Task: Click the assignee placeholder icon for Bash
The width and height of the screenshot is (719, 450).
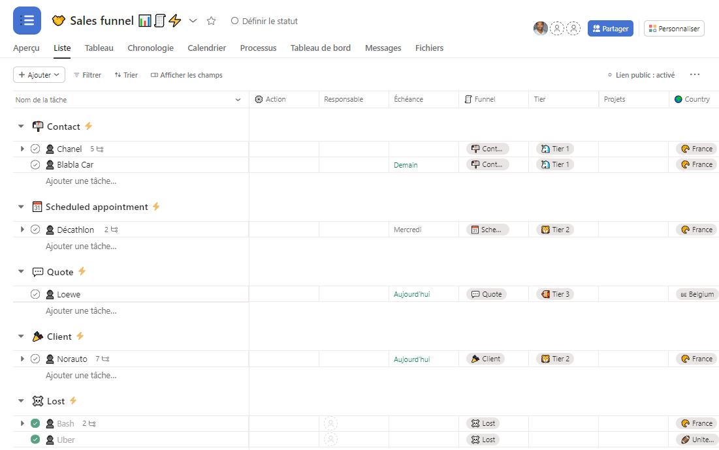Action: pos(331,423)
